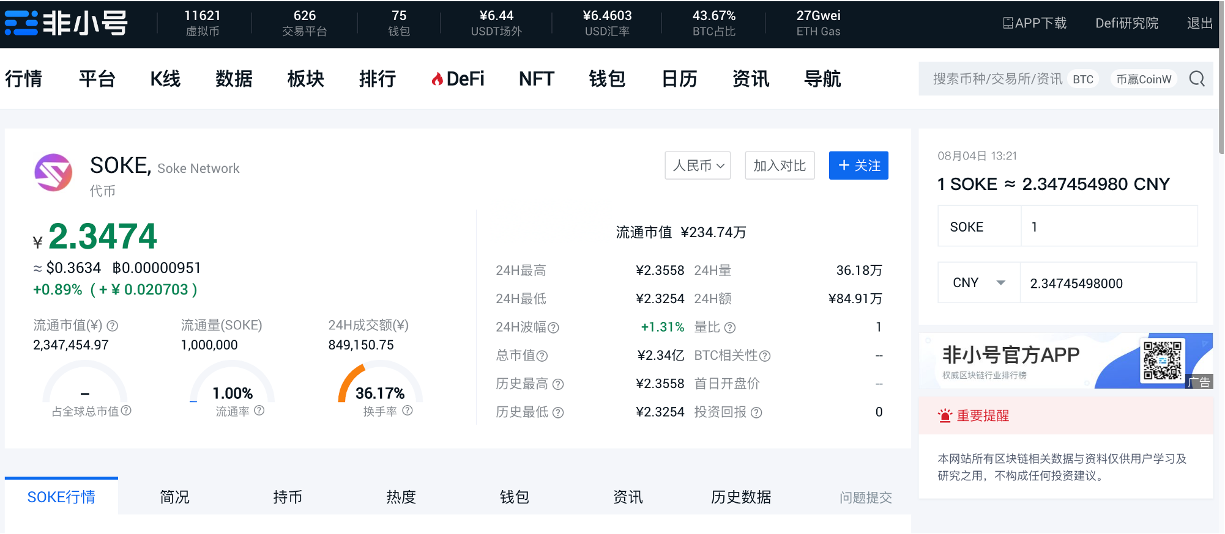
Task: Click the 75 钱包 header stat
Action: (x=399, y=23)
